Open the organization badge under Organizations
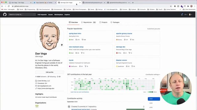Viewport: 197px width, 110px height. 37,106
